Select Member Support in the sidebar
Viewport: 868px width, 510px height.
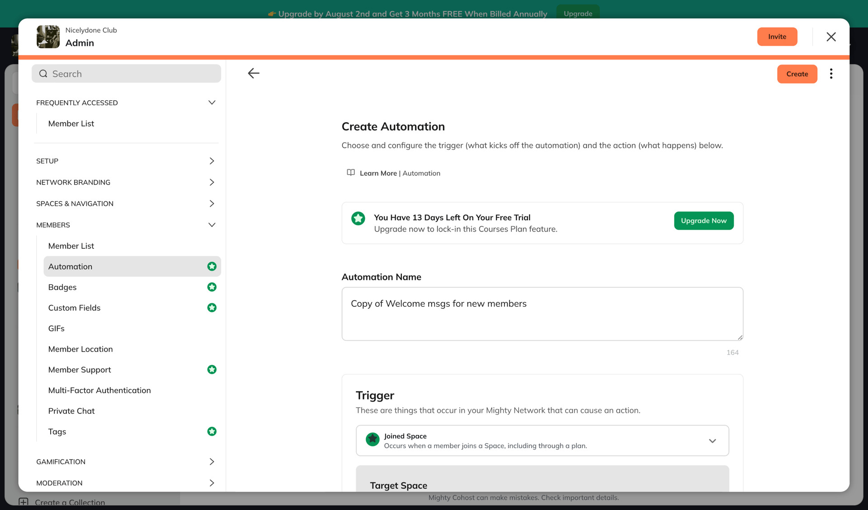pos(80,370)
